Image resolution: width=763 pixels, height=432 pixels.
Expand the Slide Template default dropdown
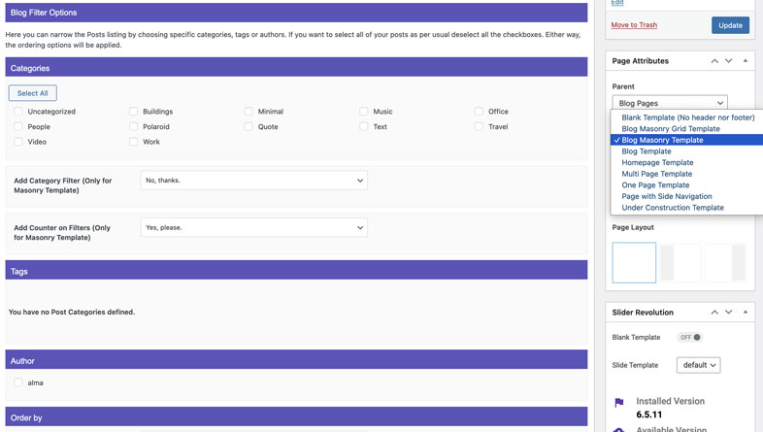click(698, 365)
